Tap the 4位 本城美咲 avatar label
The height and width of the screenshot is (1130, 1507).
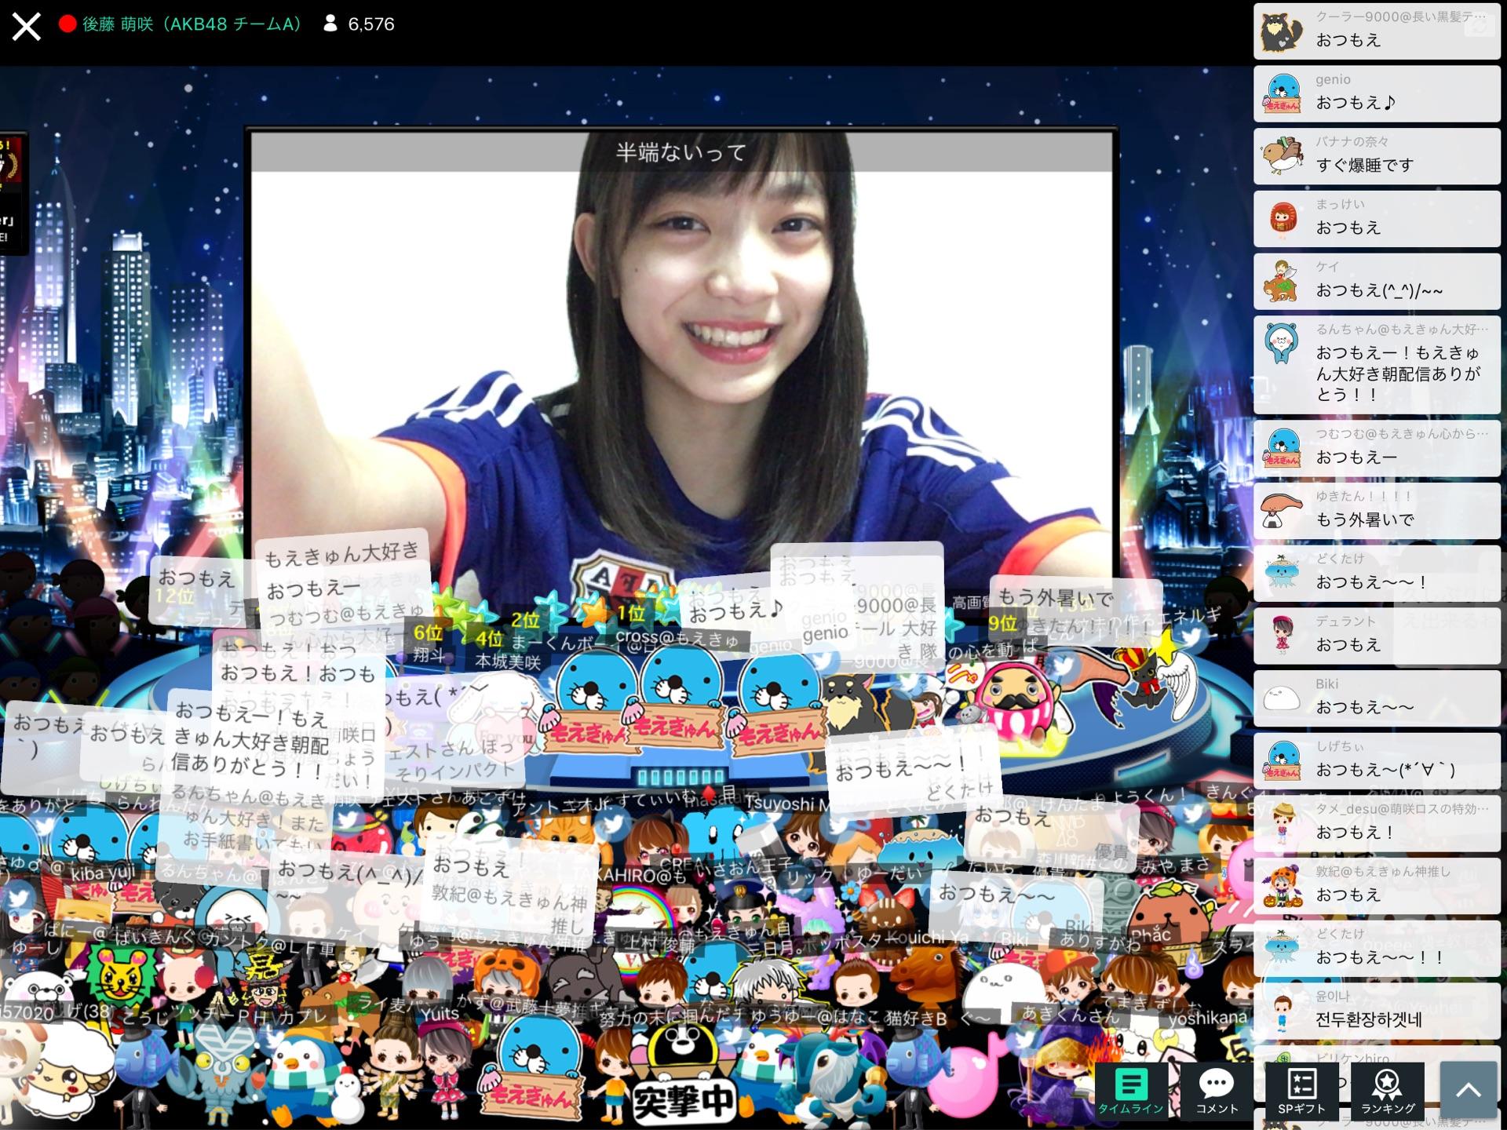coord(508,651)
